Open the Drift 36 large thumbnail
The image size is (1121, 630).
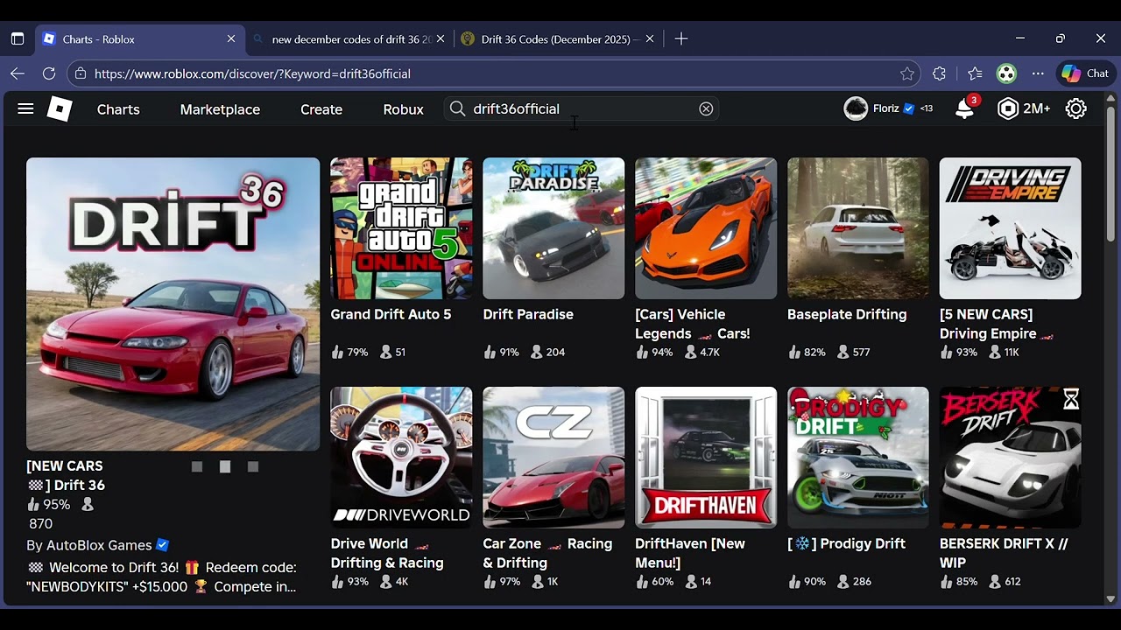coord(173,304)
